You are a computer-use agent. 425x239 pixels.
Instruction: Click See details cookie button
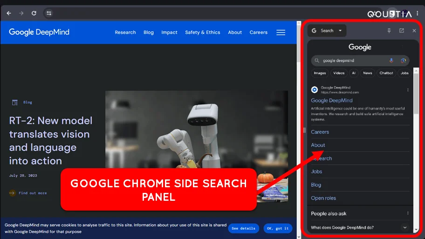point(243,228)
